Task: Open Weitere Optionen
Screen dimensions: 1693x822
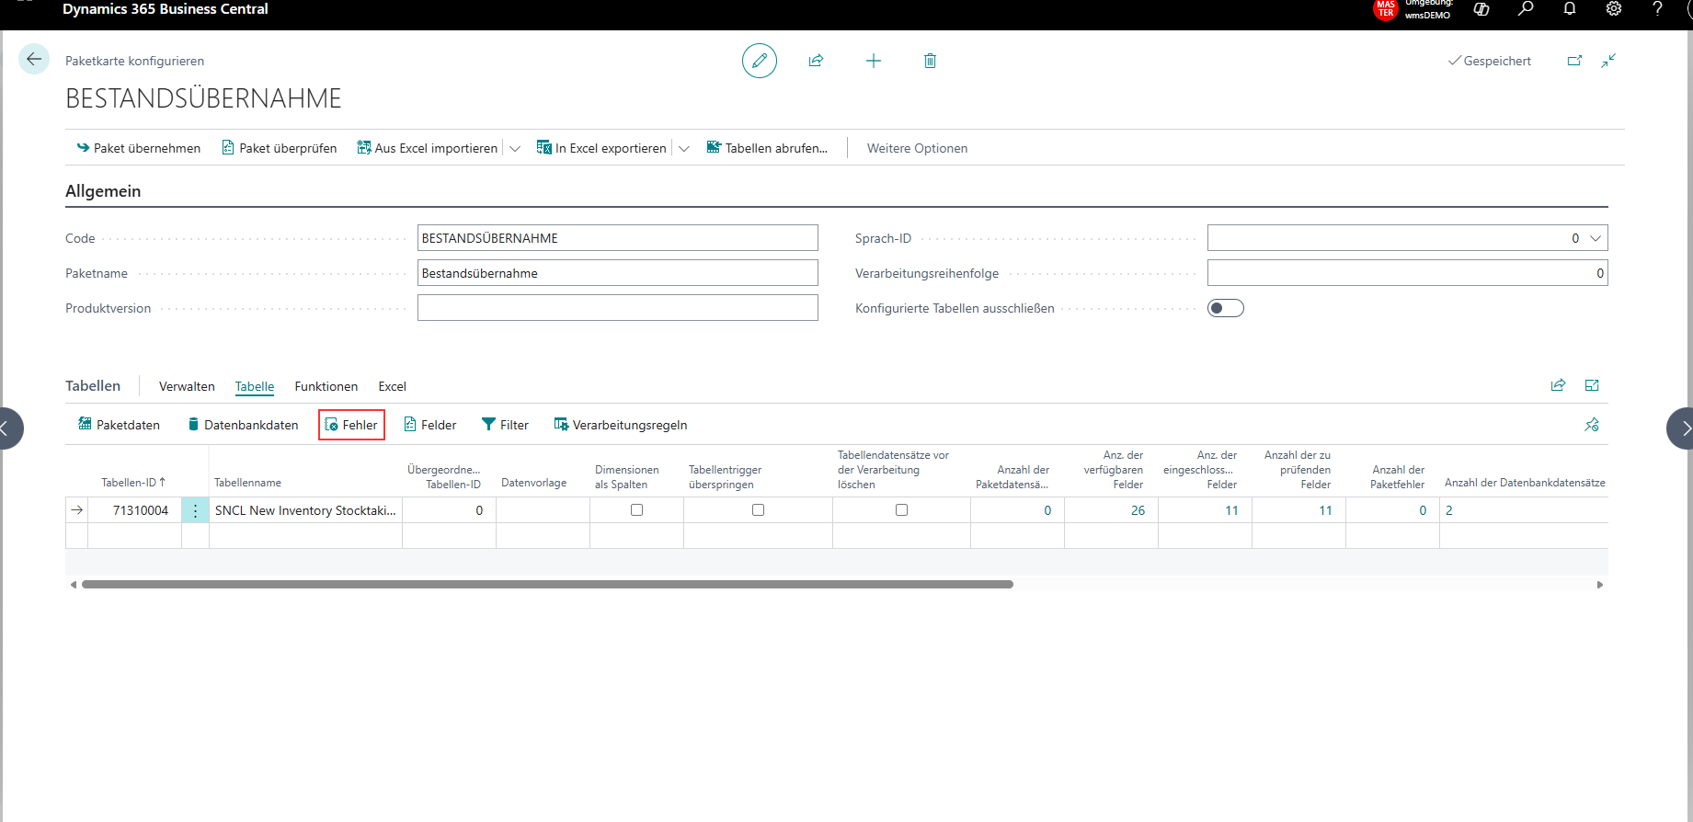Action: pyautogui.click(x=917, y=148)
